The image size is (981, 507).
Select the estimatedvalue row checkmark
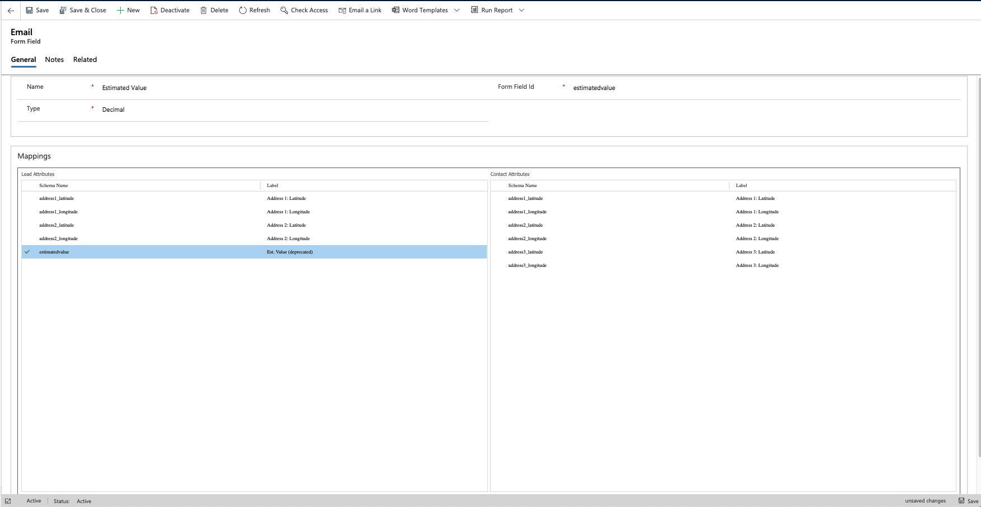point(27,252)
